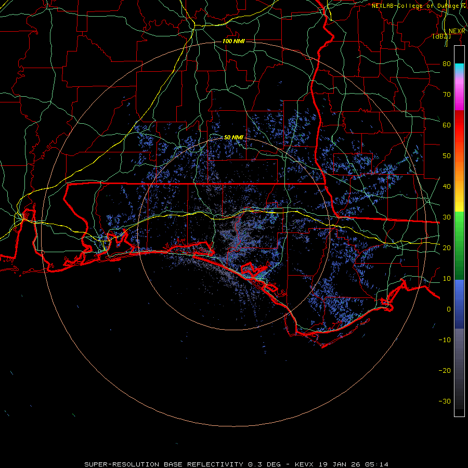
Task: Click the "50 NMI" range ring label
Action: 233,137
